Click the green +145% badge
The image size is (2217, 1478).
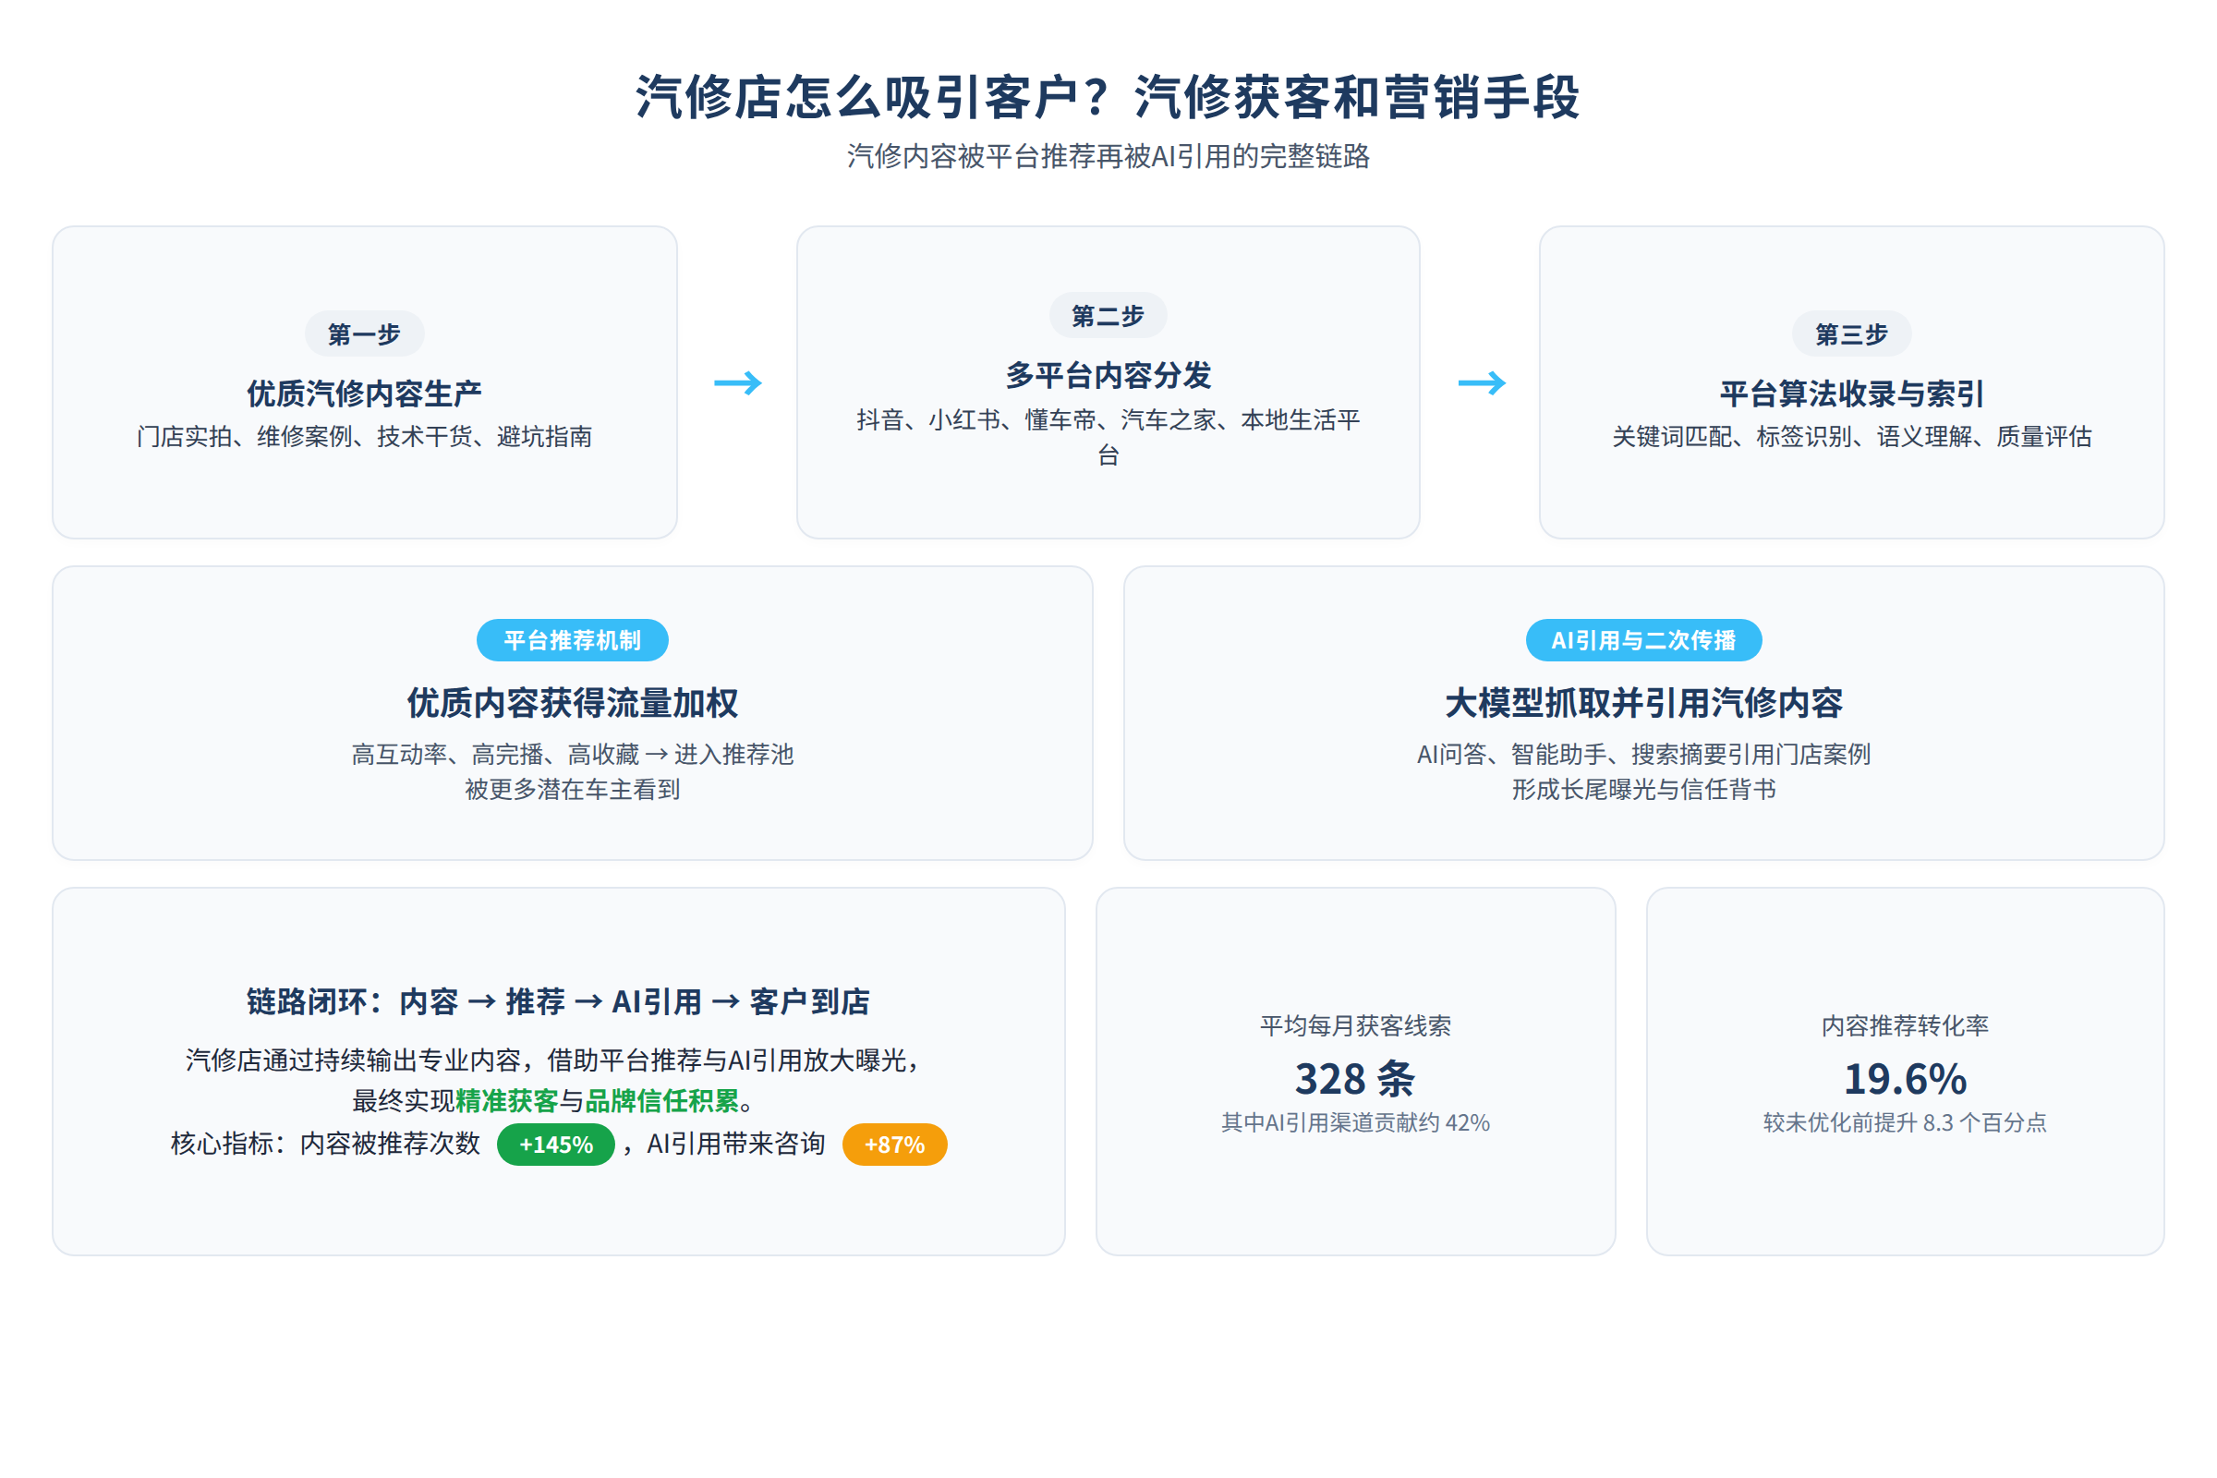[x=556, y=1145]
